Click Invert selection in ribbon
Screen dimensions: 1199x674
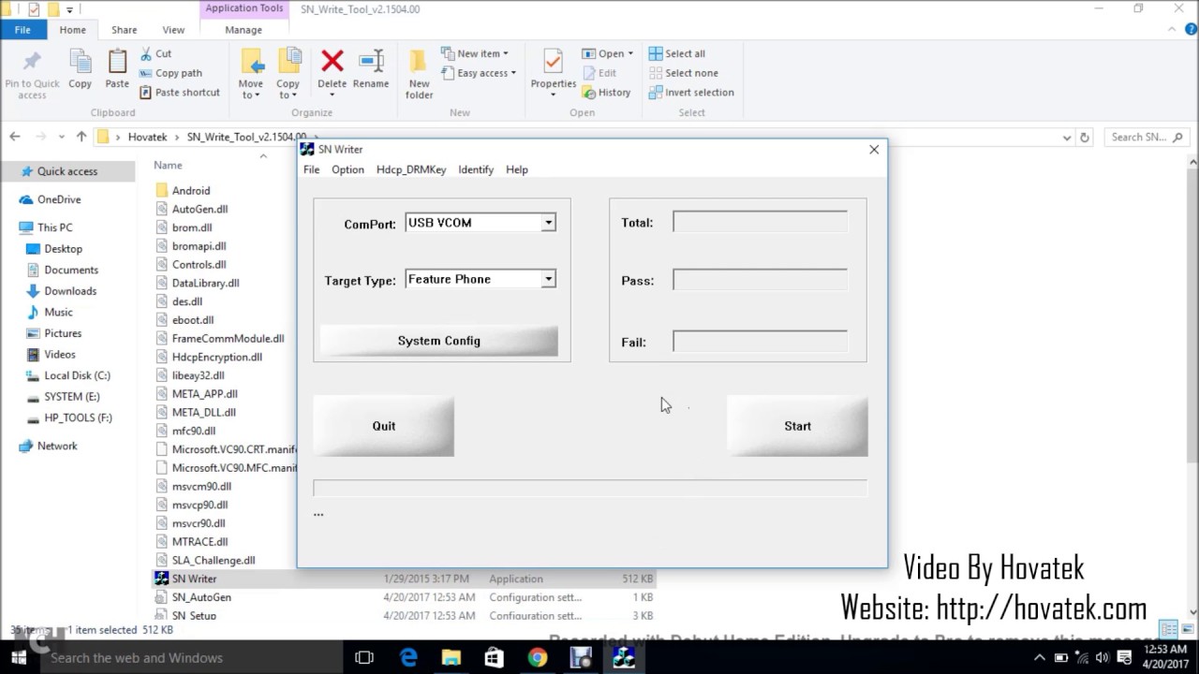pyautogui.click(x=691, y=93)
